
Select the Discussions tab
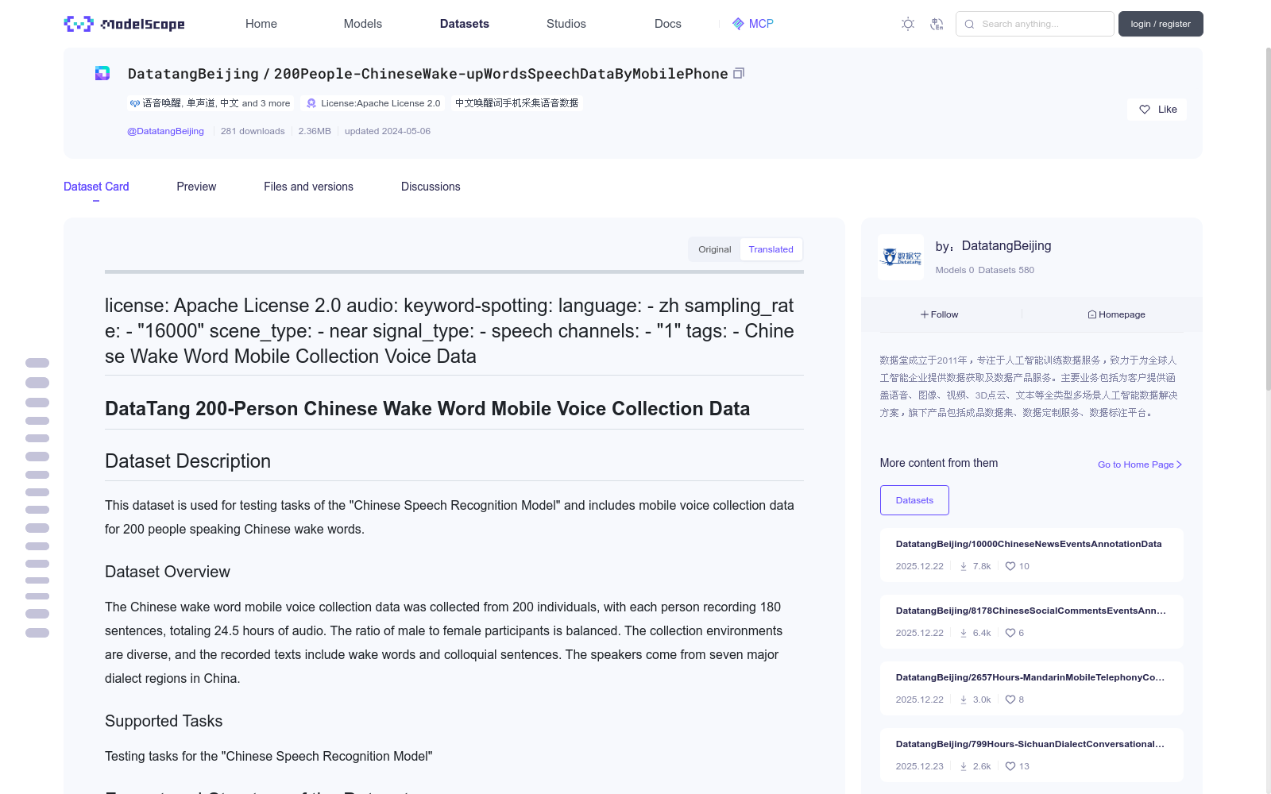pyautogui.click(x=431, y=187)
